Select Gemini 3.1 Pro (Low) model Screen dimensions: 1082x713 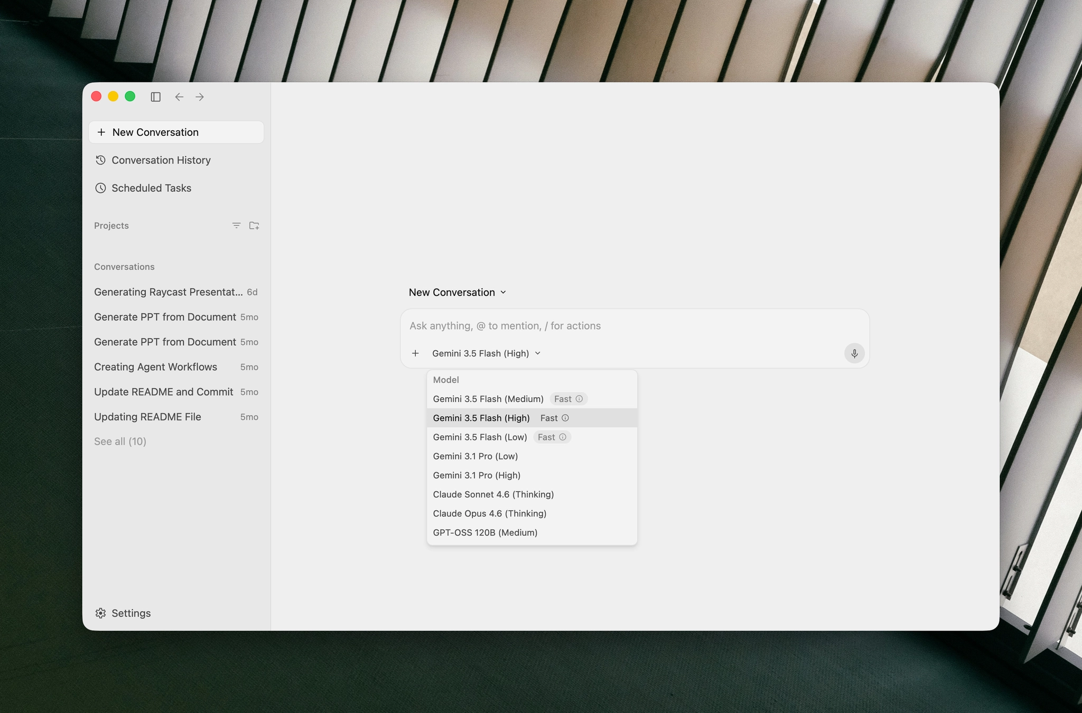[x=532, y=456]
